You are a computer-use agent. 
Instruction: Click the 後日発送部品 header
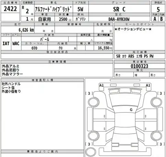coord(57,52)
